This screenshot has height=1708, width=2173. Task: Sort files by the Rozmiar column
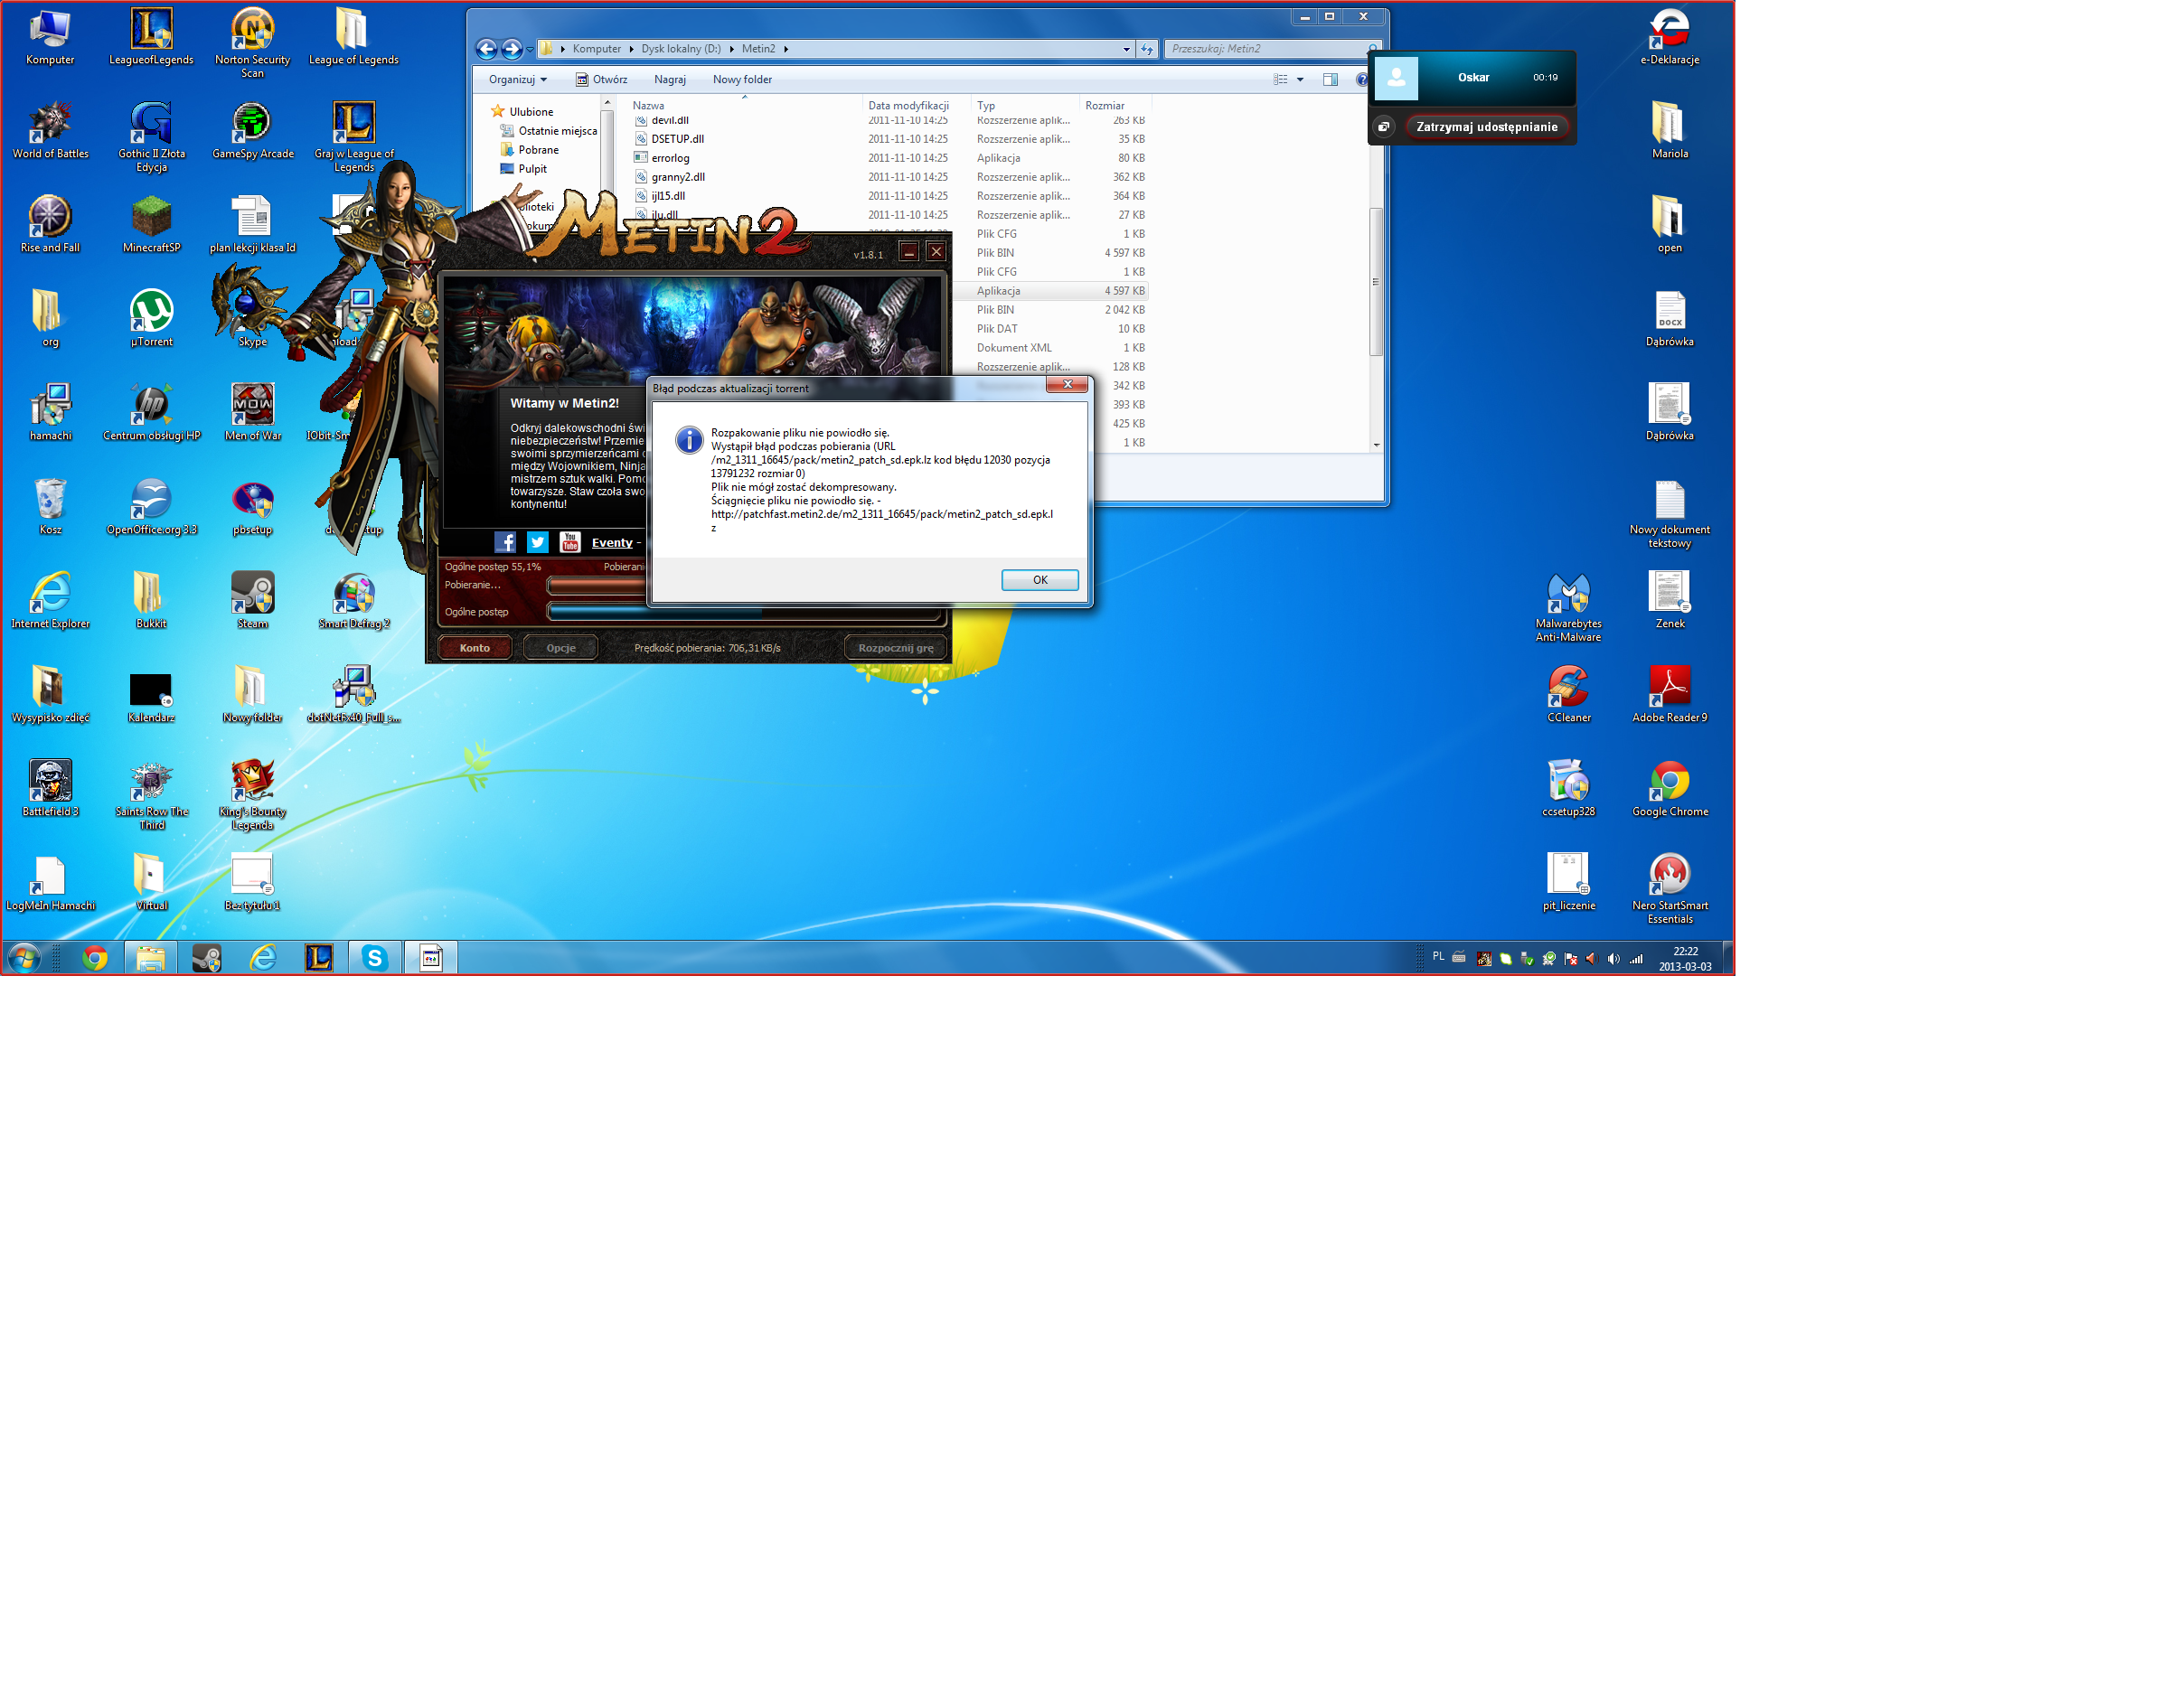(1115, 105)
